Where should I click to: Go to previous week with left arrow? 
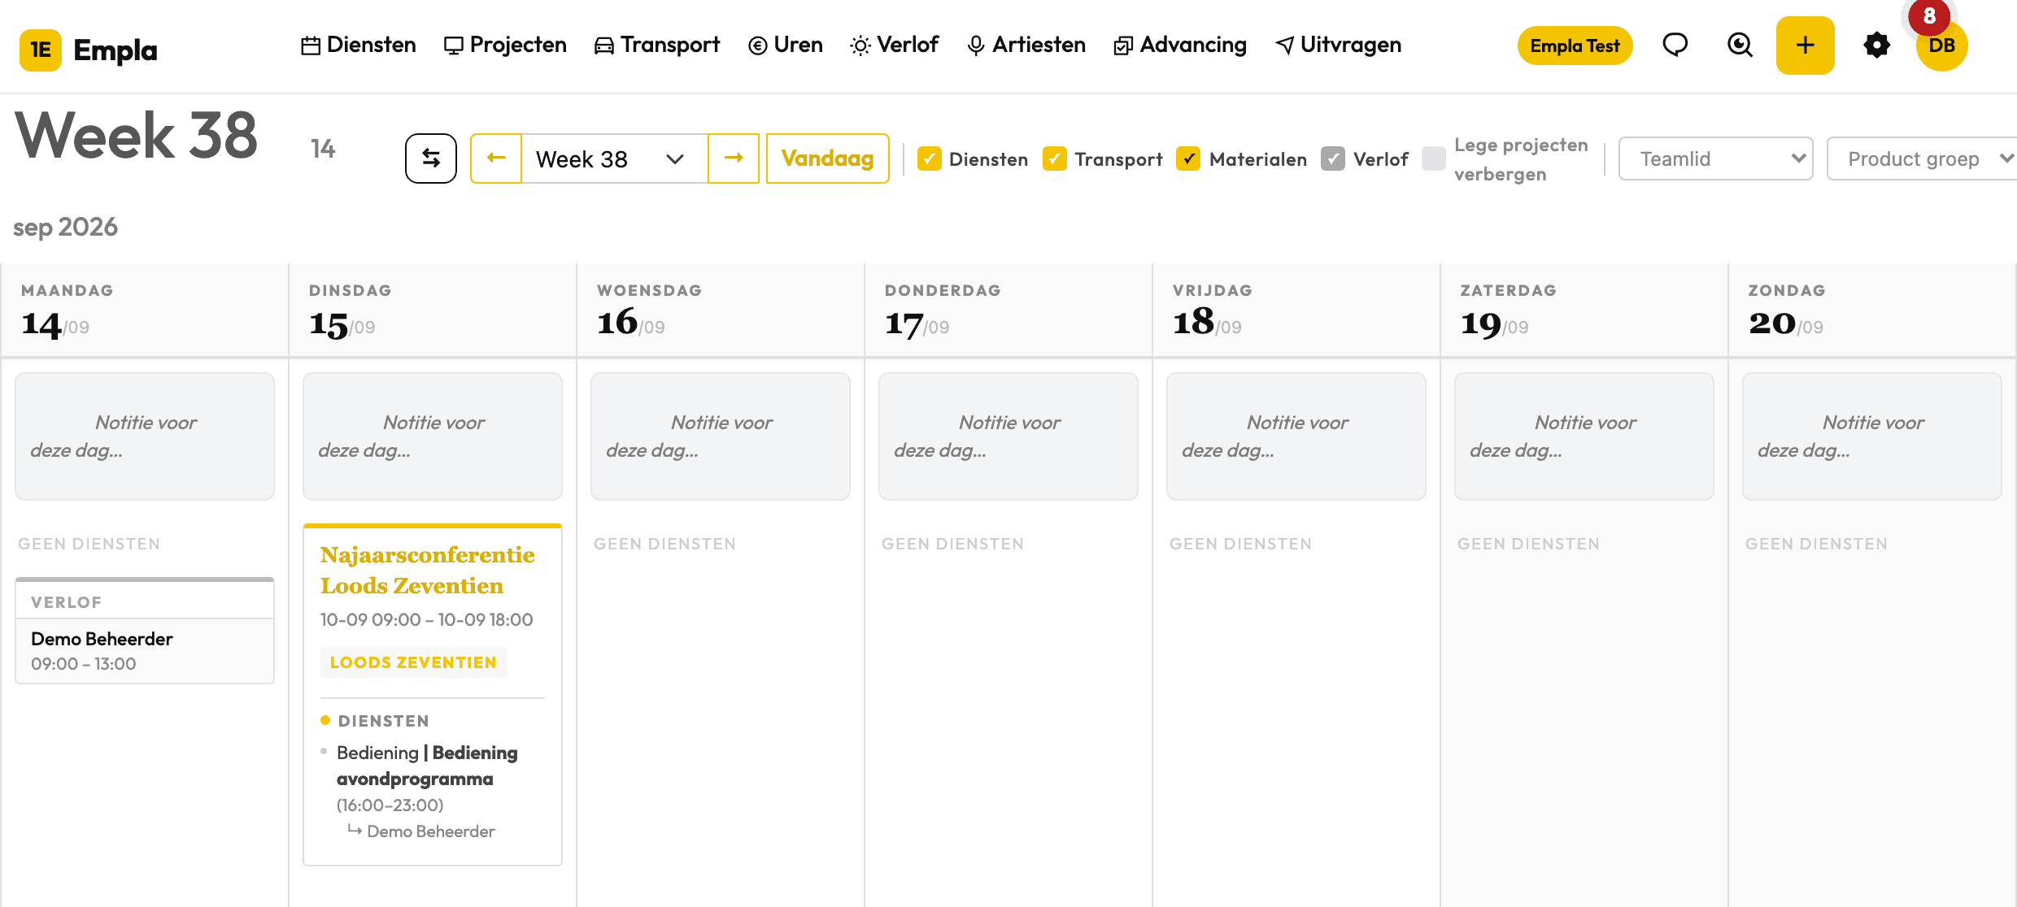pos(496,158)
